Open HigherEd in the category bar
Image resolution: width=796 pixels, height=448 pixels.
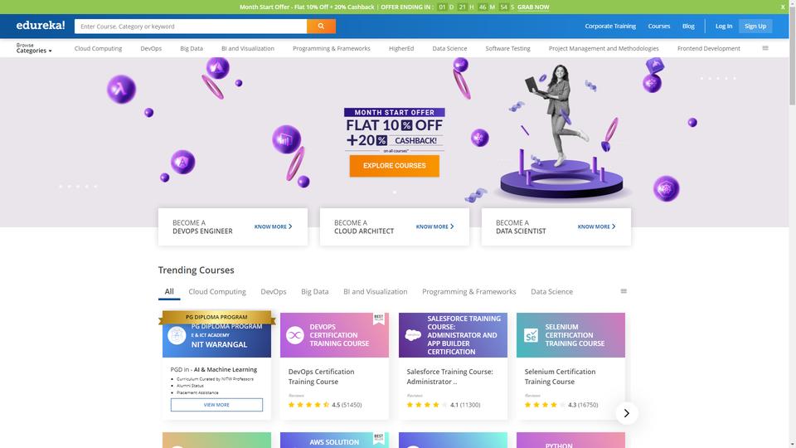[401, 48]
